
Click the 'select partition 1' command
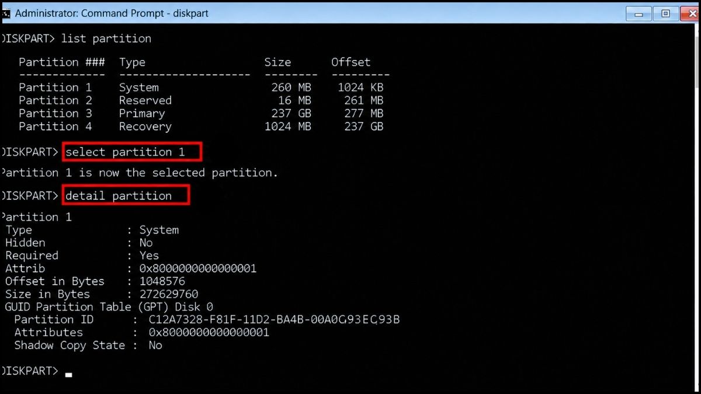tap(125, 152)
